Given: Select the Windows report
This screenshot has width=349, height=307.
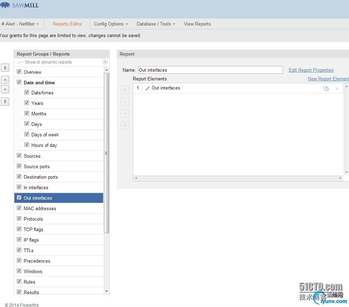Looking at the screenshot, I should pyautogui.click(x=59, y=271).
